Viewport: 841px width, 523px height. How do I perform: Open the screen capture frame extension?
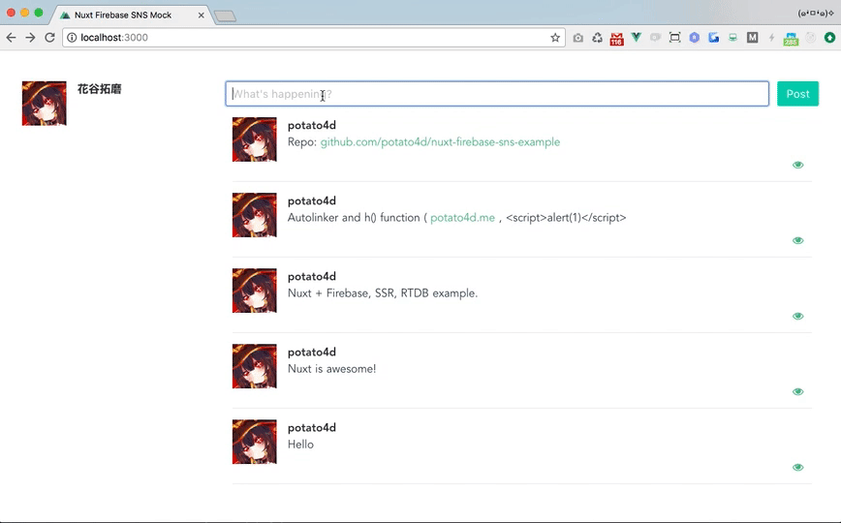pyautogui.click(x=674, y=38)
